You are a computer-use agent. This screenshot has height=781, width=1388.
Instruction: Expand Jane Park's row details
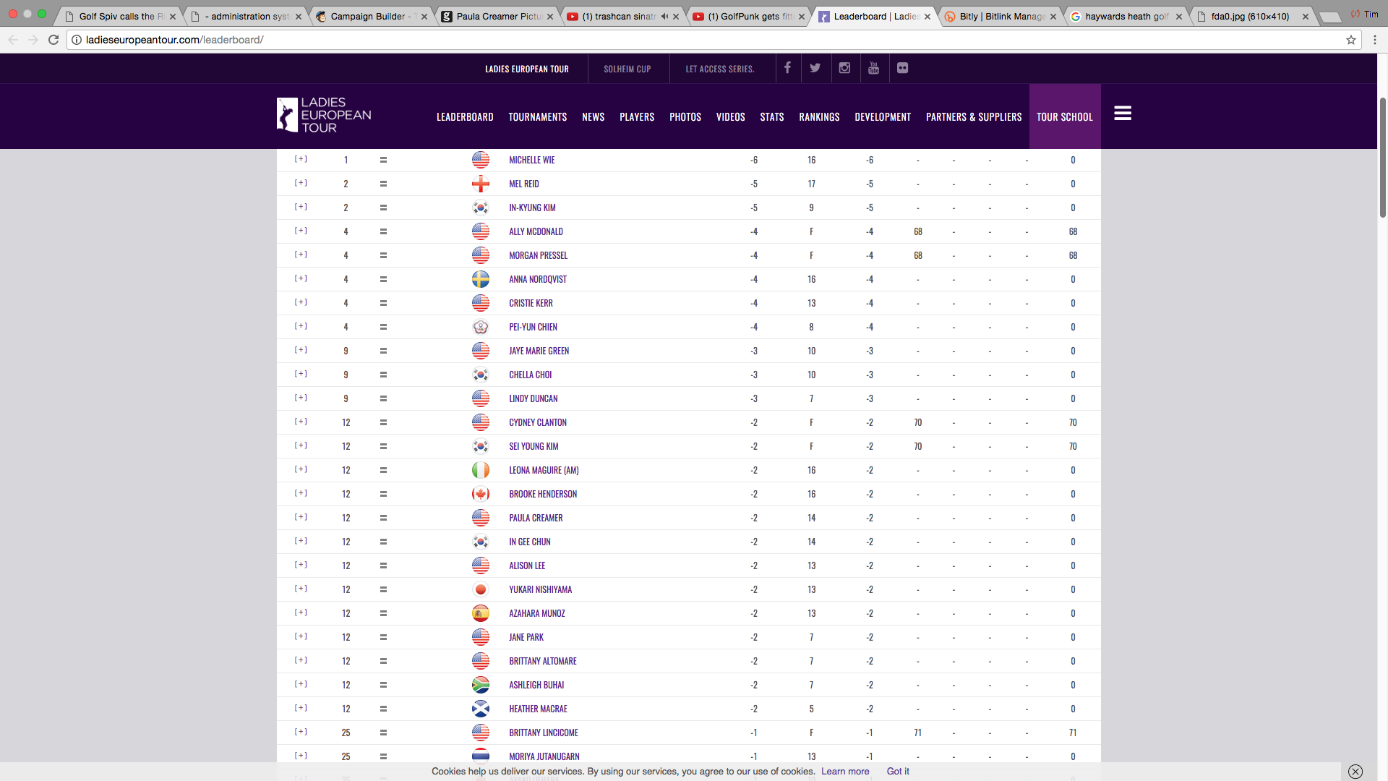301,636
